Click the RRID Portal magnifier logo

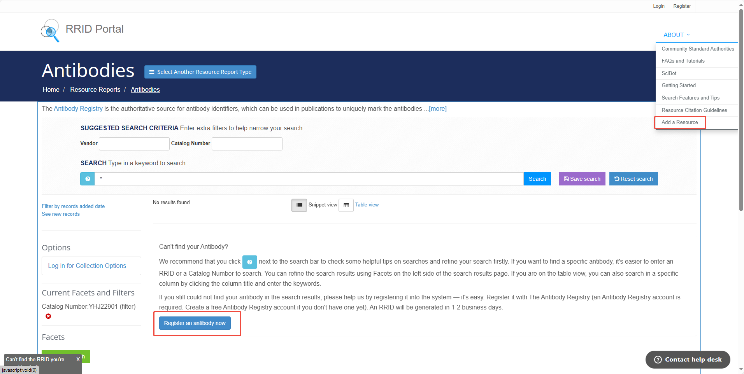50,30
